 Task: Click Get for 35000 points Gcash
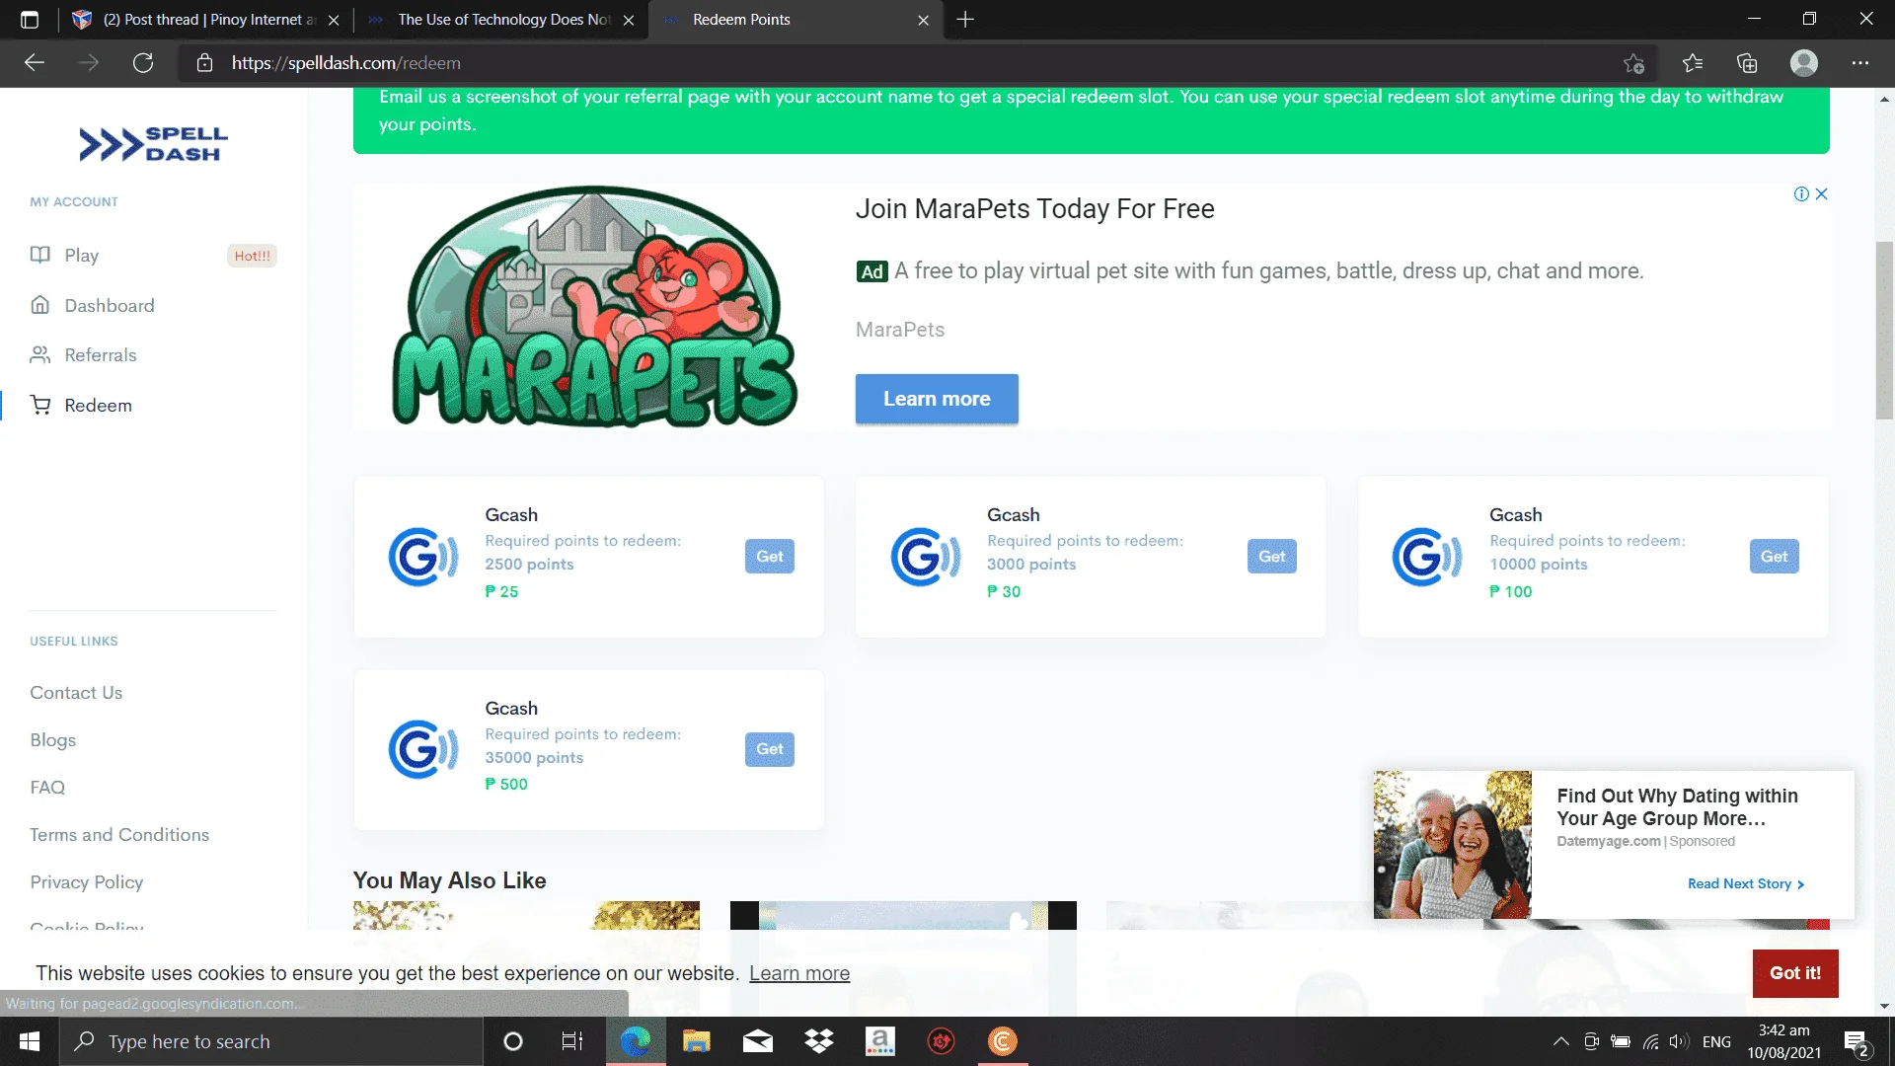tap(770, 749)
